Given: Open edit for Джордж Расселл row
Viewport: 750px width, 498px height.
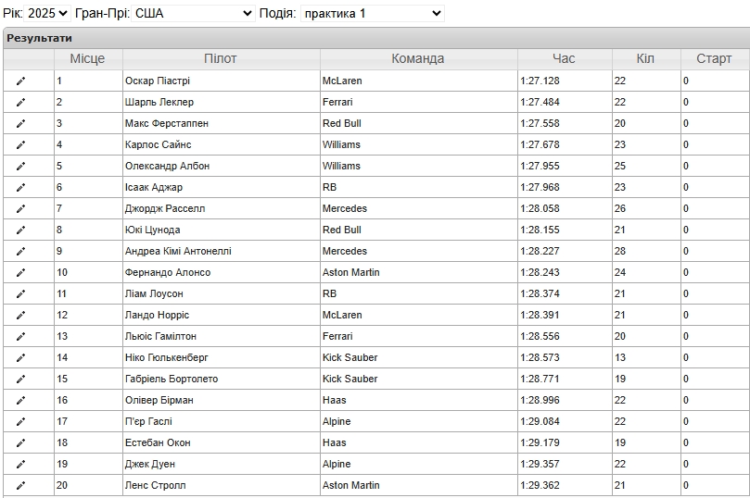Looking at the screenshot, I should point(20,209).
